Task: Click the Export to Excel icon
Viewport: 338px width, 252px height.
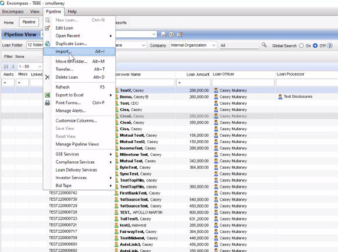Action: tap(48, 95)
